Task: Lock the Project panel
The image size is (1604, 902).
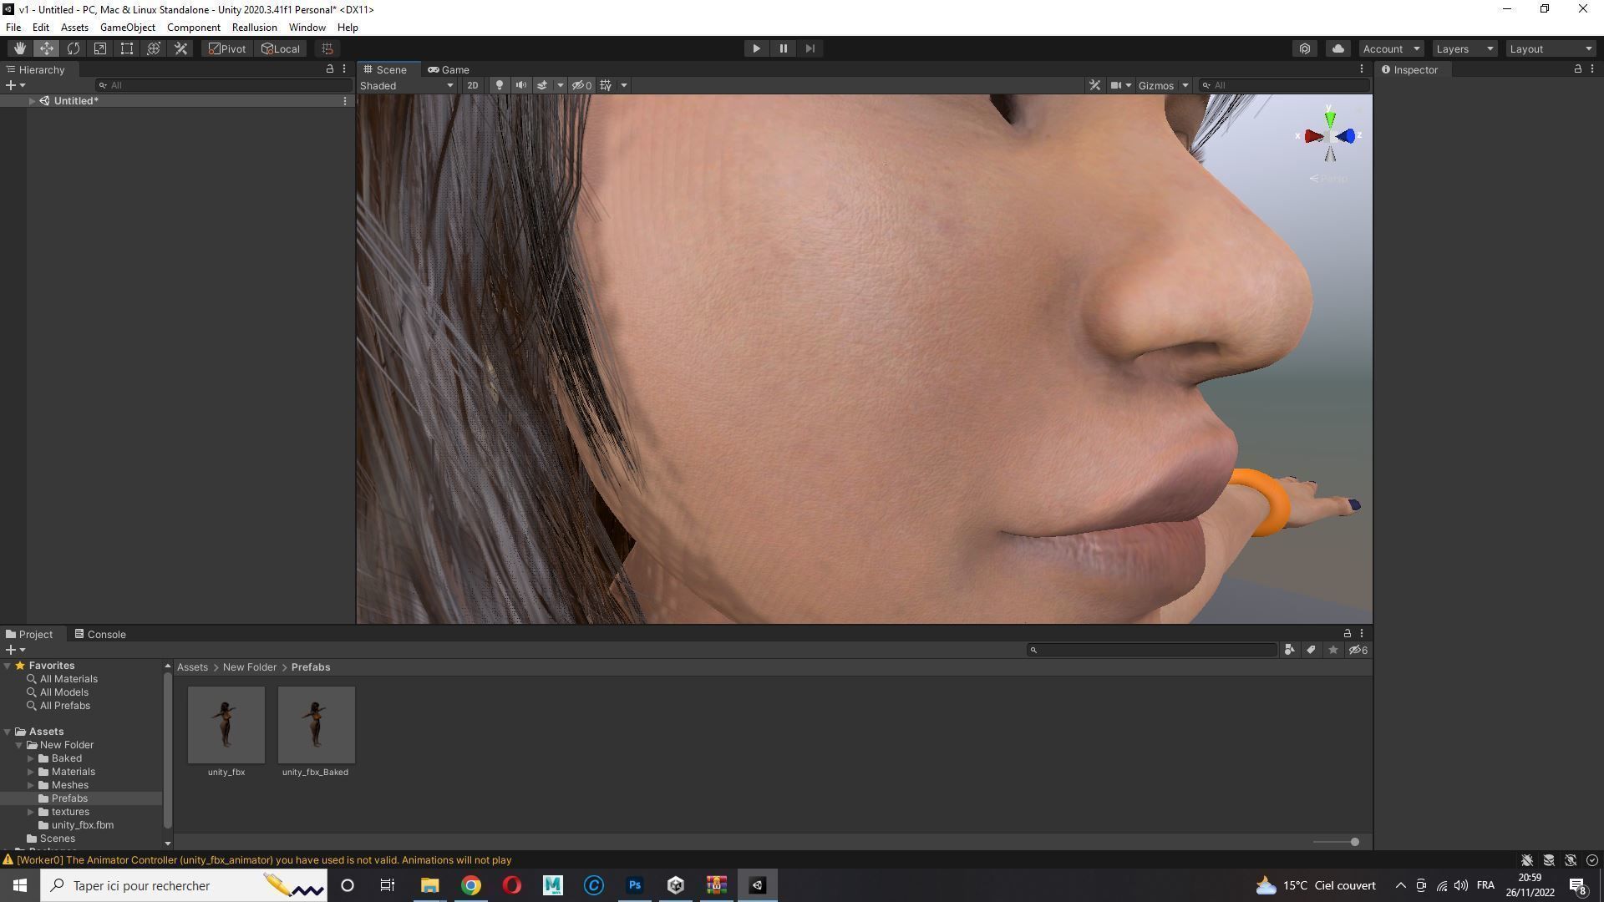Action: coord(1347,634)
